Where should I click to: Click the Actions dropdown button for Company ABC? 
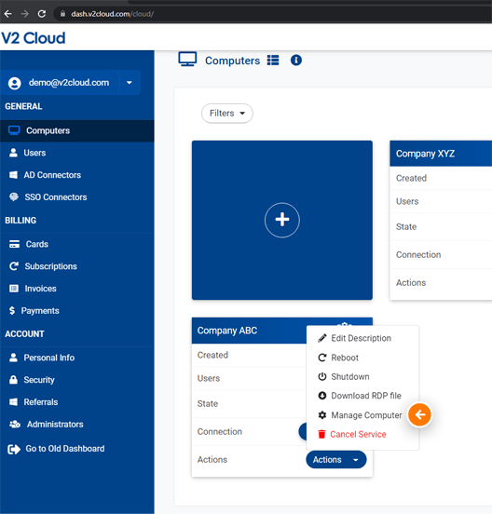pos(336,460)
